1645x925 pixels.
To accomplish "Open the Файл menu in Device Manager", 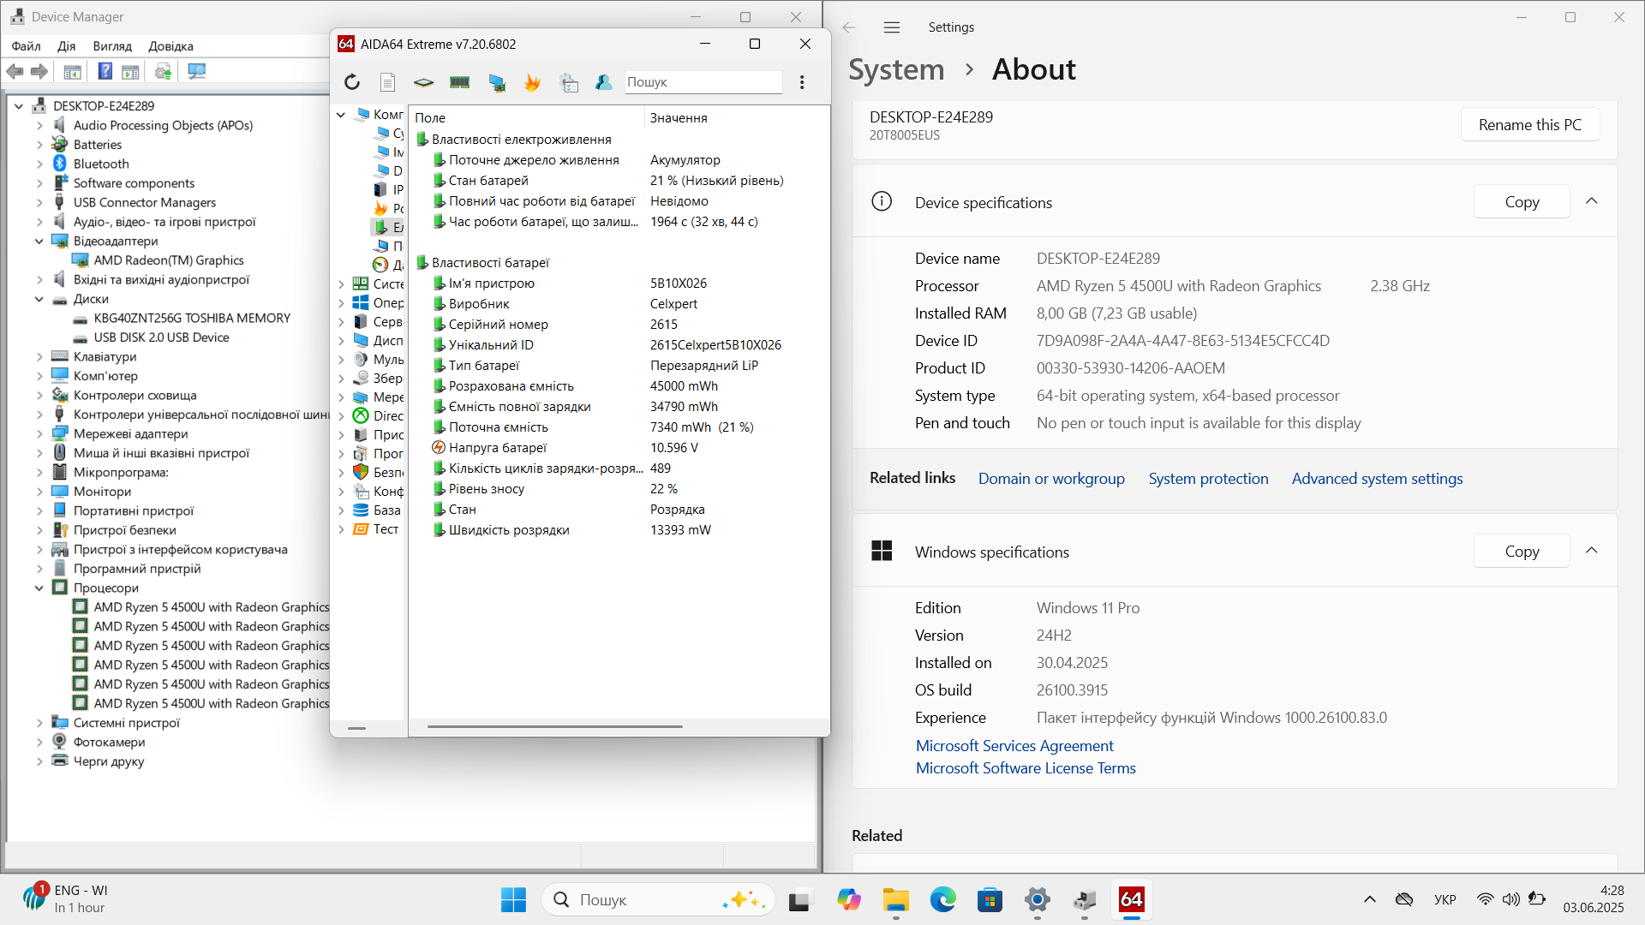I will point(27,46).
